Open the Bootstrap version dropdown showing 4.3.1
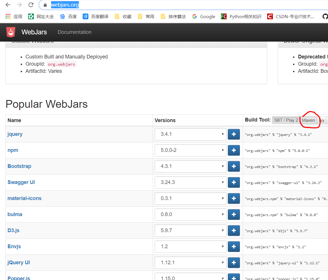 click(x=191, y=166)
